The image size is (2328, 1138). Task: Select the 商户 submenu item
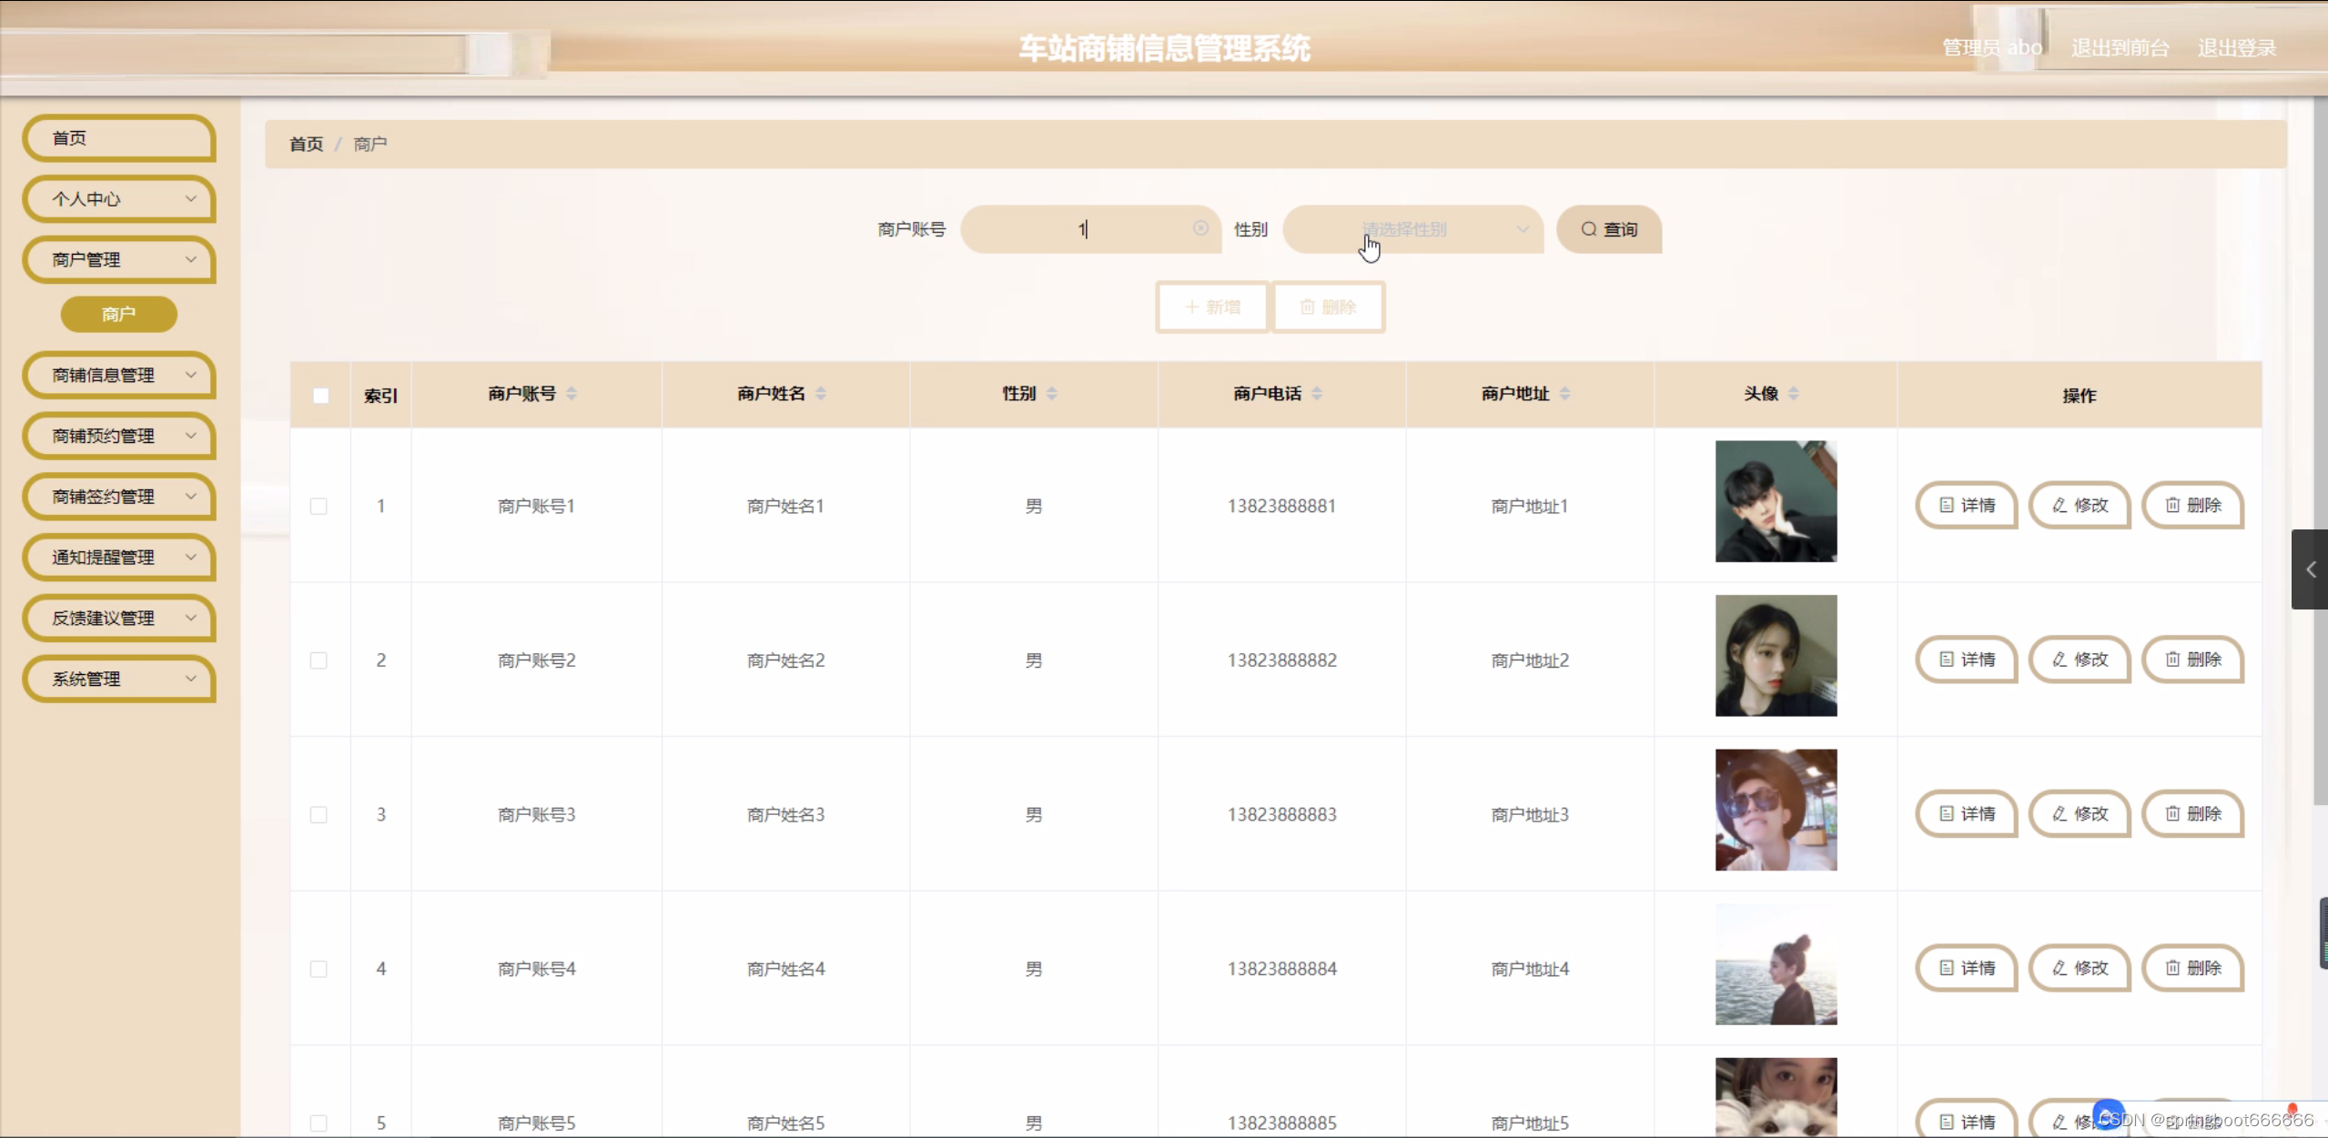point(118,314)
